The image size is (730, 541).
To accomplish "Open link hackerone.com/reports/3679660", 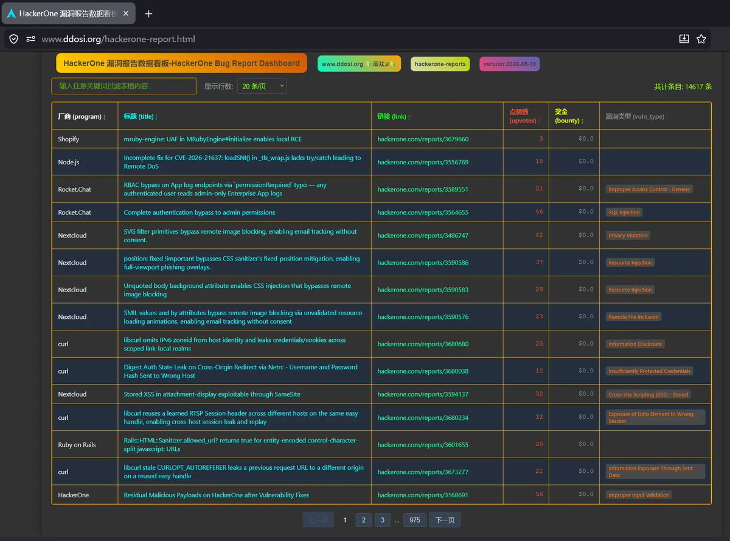I will point(423,139).
